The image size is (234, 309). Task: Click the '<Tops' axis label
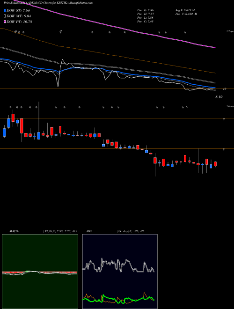[x=230, y=31]
